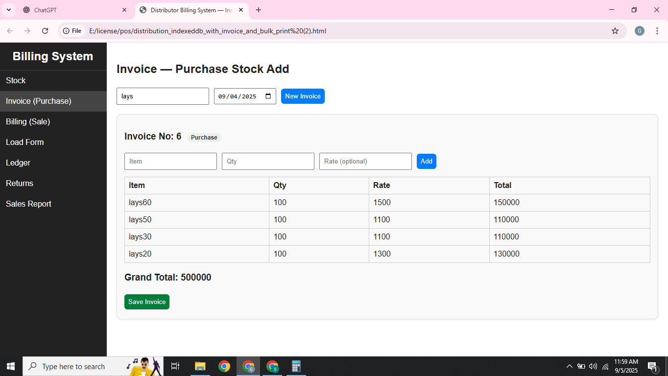The height and width of the screenshot is (376, 668).
Task: Save the invoice
Action: (146, 302)
